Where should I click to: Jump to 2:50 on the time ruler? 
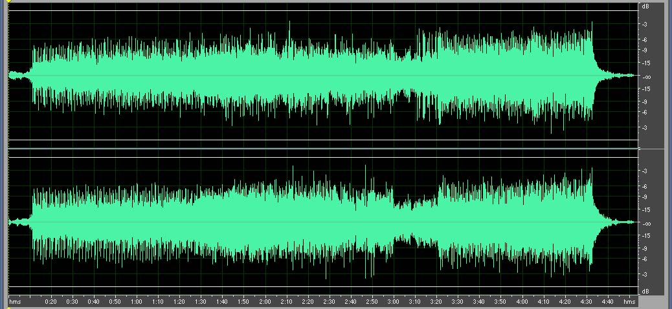point(372,302)
